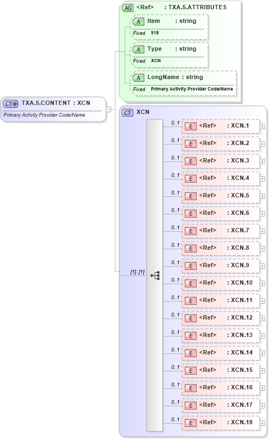Click the CT icon beside XCN

(x=127, y=112)
